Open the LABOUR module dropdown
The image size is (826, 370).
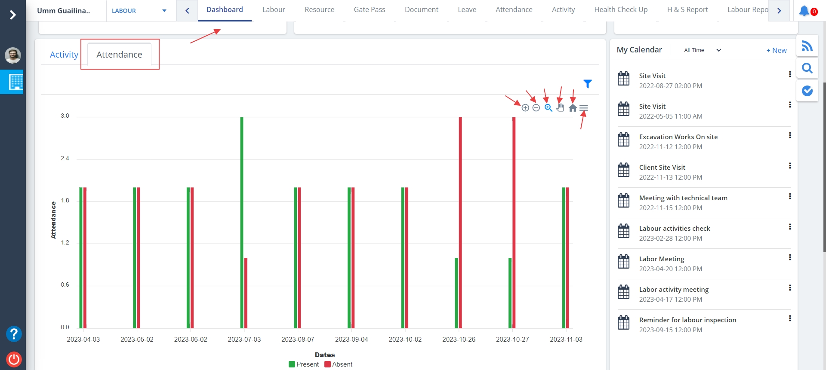[x=139, y=11]
